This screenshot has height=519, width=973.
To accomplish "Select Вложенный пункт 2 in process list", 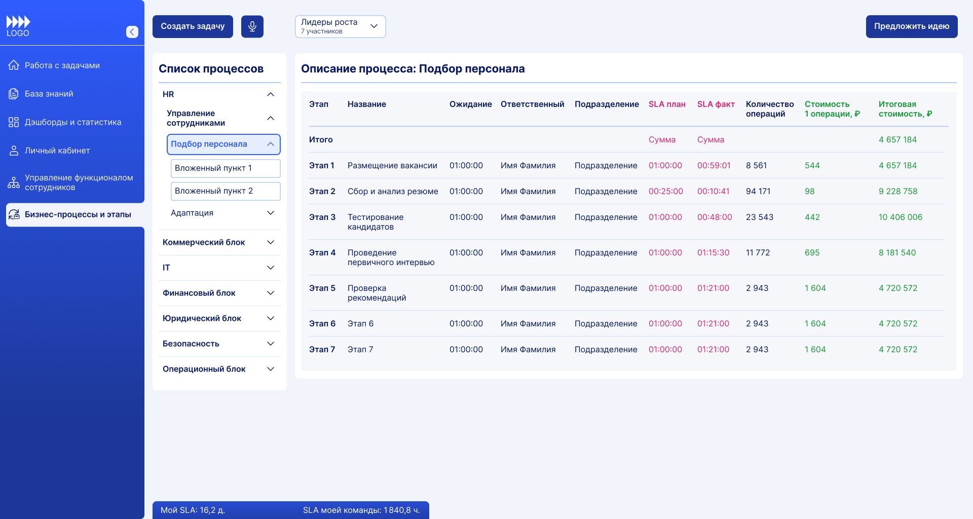I will pos(225,191).
